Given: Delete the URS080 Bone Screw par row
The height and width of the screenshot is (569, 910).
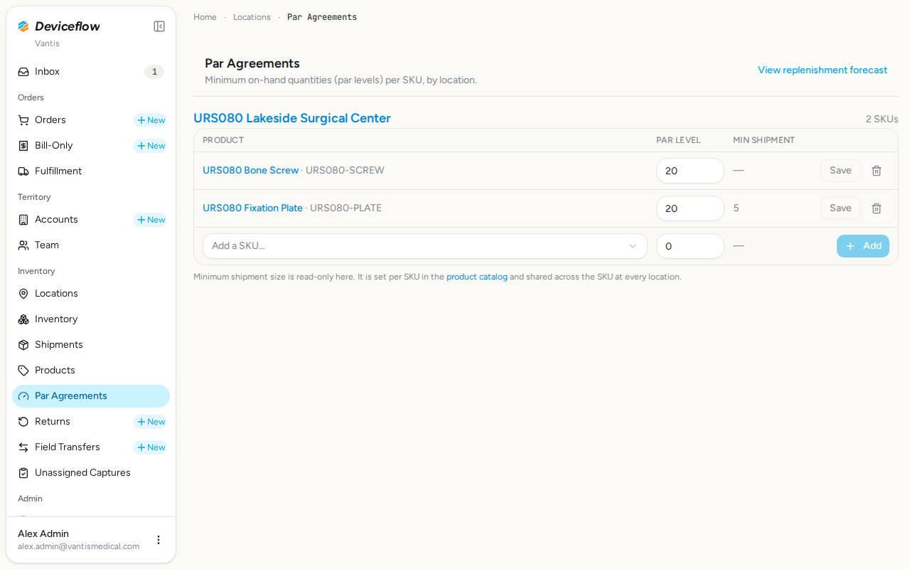Looking at the screenshot, I should [877, 171].
